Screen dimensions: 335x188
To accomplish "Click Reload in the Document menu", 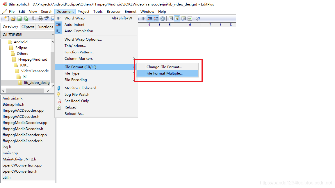I will (96, 107).
